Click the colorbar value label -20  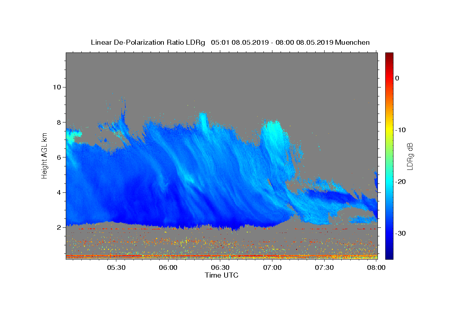click(400, 182)
